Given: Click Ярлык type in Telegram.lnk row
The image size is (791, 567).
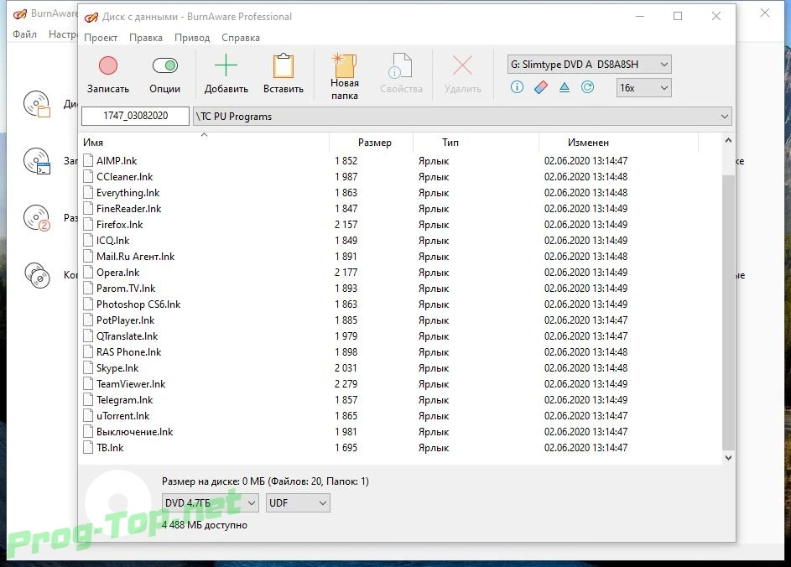Looking at the screenshot, I should [434, 400].
